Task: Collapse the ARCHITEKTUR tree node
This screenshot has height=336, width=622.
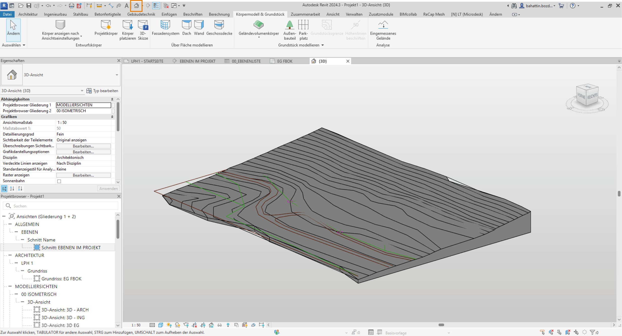Action: pyautogui.click(x=10, y=255)
